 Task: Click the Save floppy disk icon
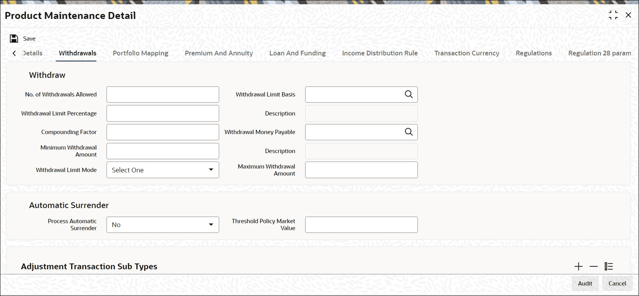click(14, 38)
